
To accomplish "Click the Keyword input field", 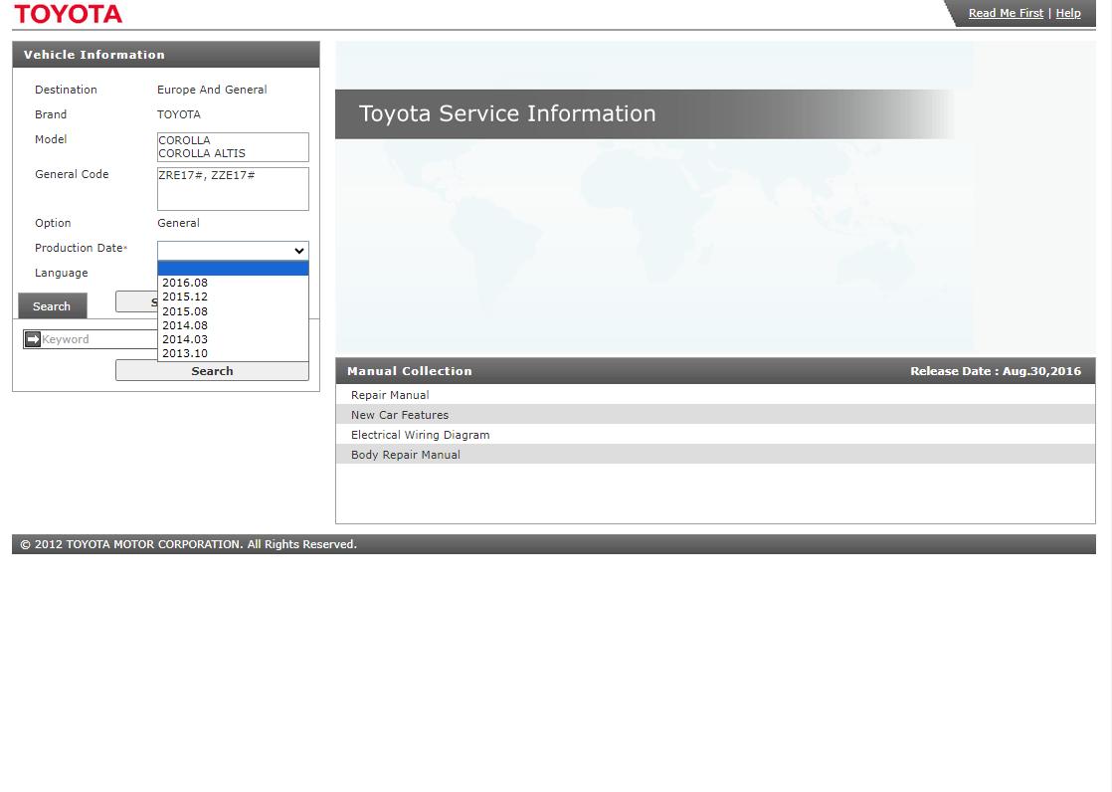I will click(99, 339).
